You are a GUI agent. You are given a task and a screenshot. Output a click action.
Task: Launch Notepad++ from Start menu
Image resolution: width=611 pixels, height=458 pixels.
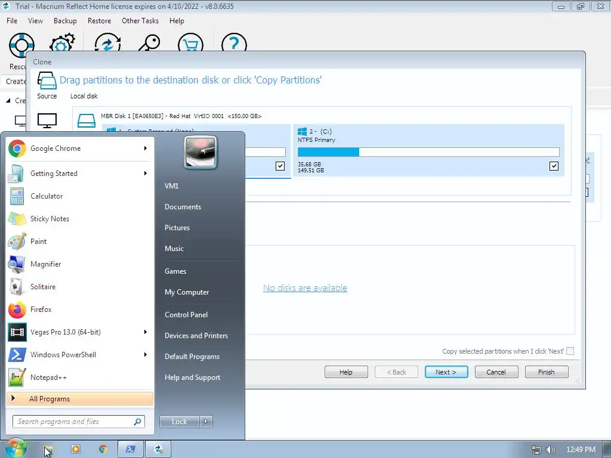click(x=80, y=377)
